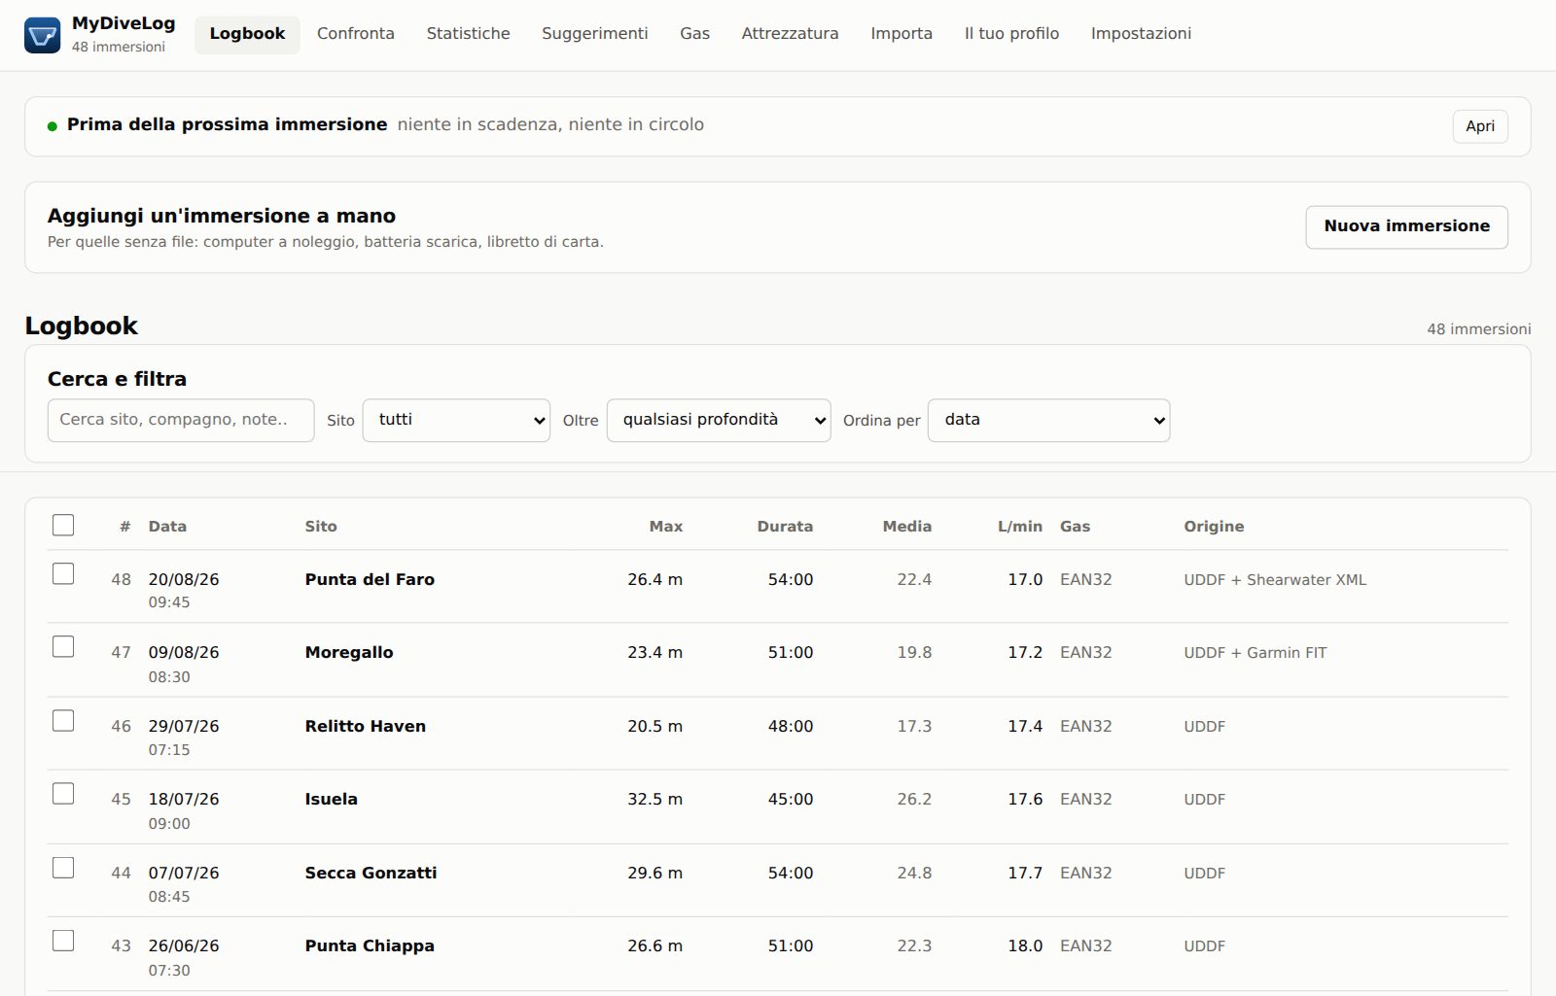The width and height of the screenshot is (1556, 996).
Task: Open the Gas tab
Action: click(x=694, y=34)
